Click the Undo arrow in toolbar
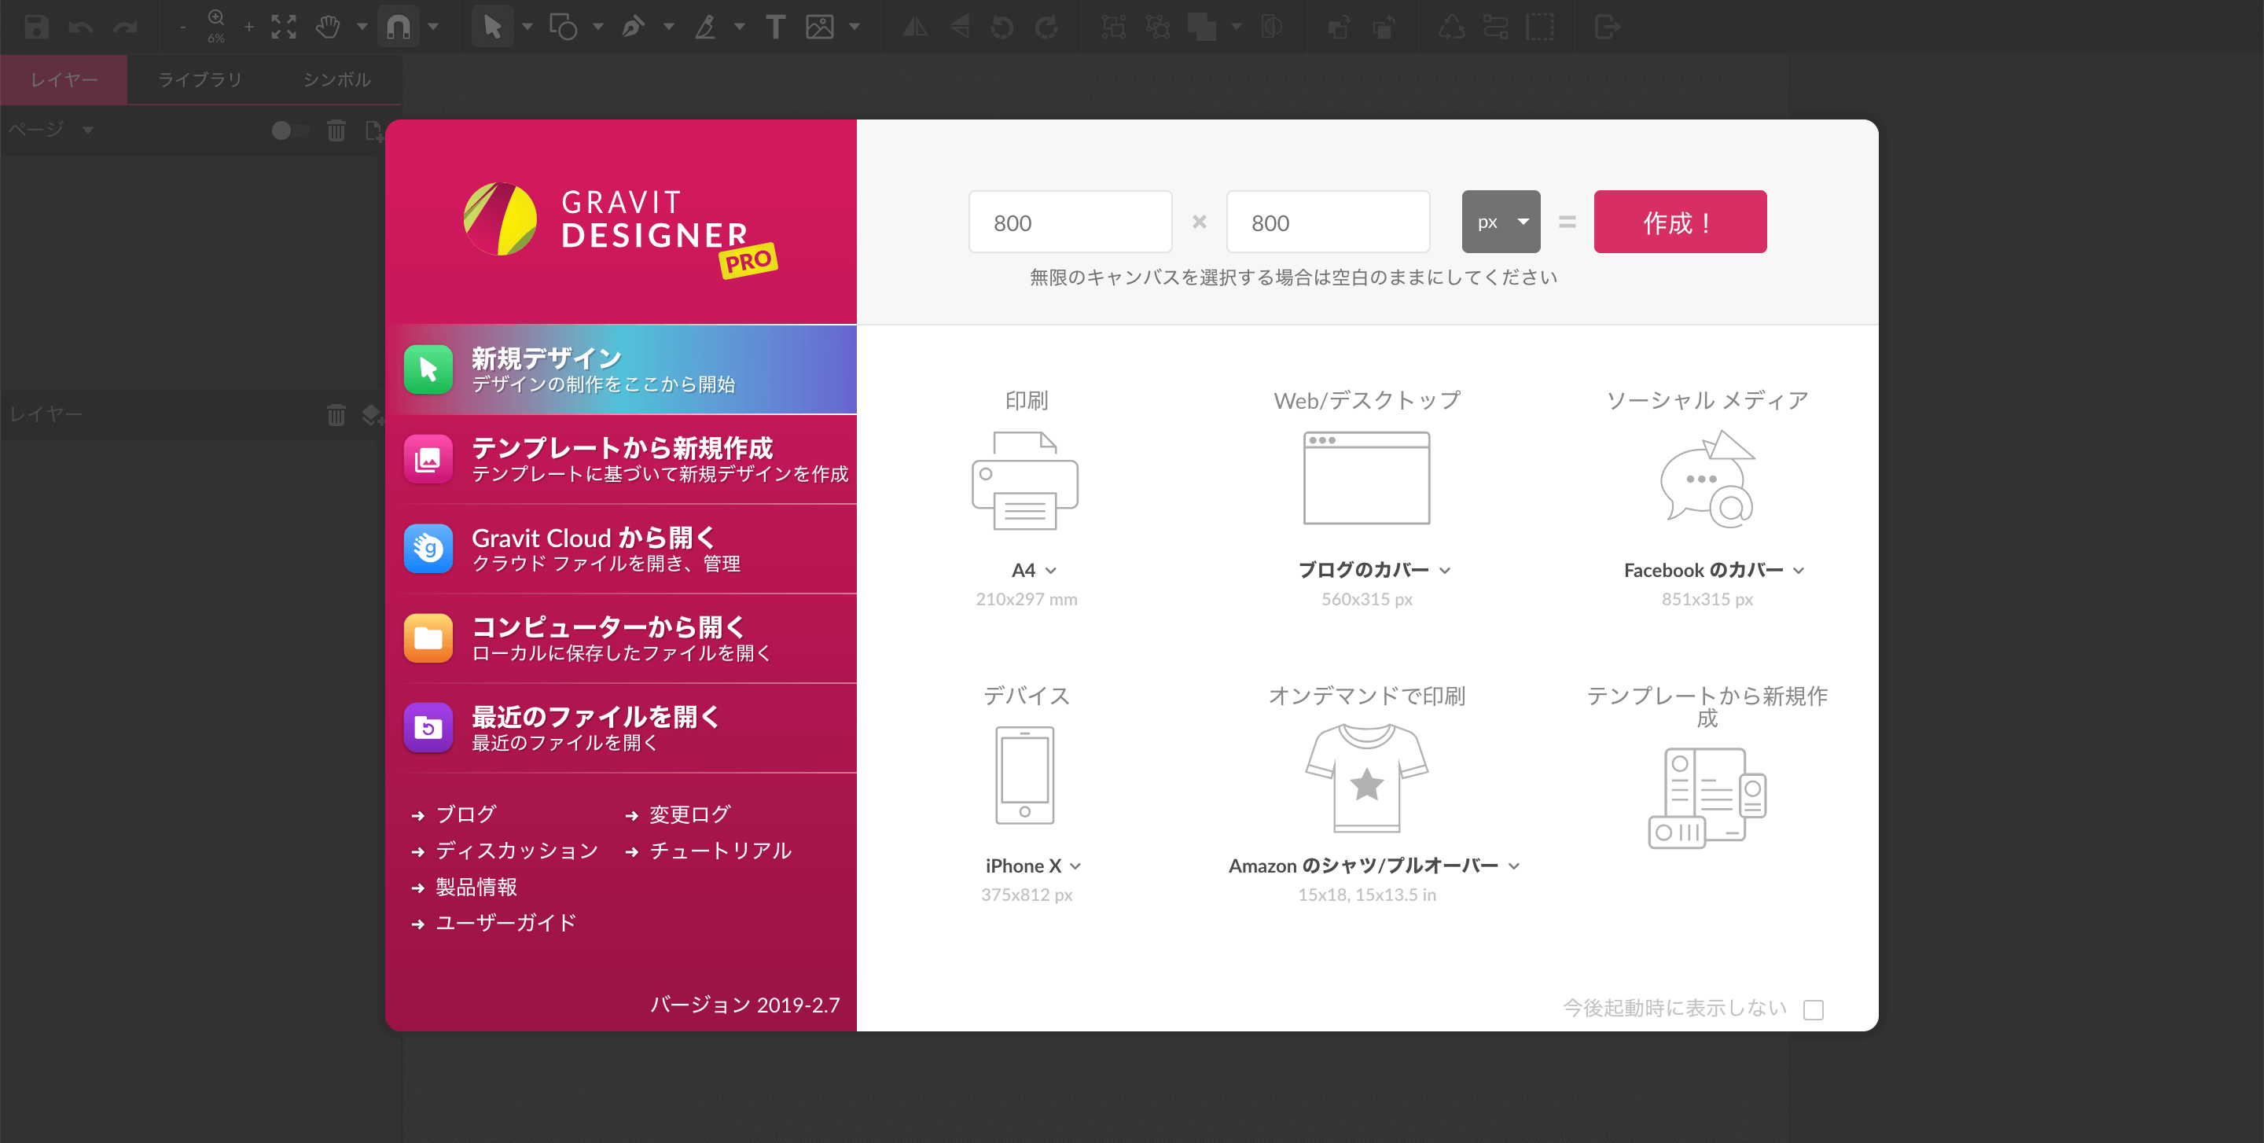 tap(81, 28)
